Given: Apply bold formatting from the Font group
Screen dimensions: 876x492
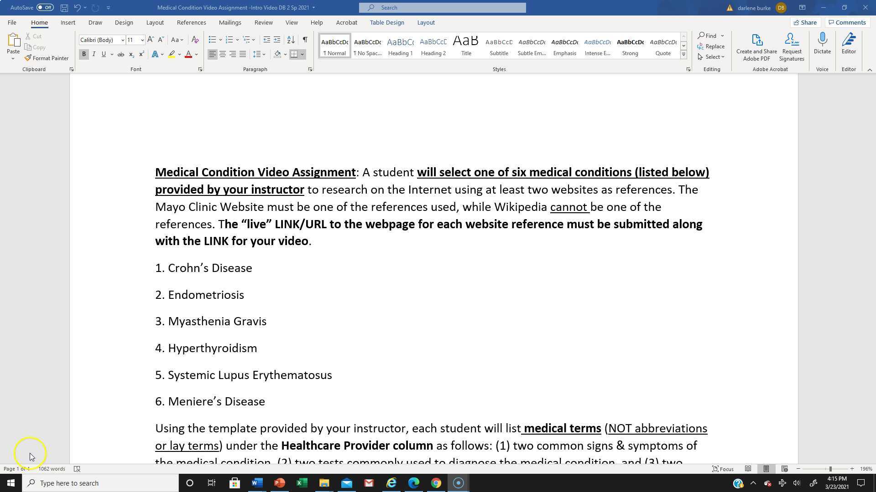Looking at the screenshot, I should pos(84,54).
